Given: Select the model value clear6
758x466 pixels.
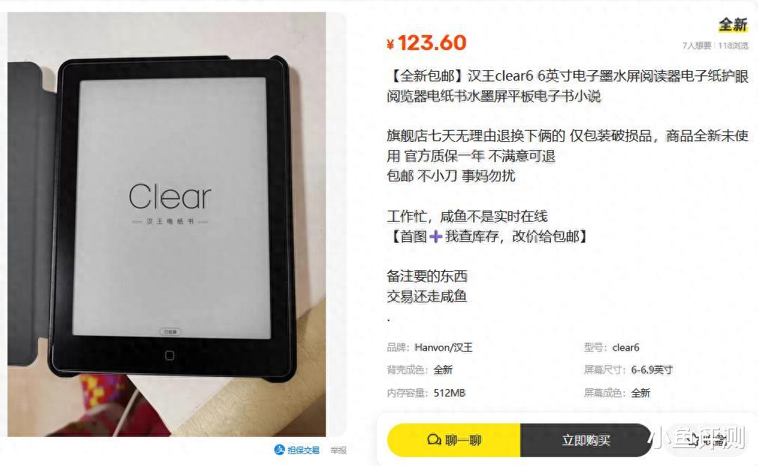Looking at the screenshot, I should coord(626,347).
